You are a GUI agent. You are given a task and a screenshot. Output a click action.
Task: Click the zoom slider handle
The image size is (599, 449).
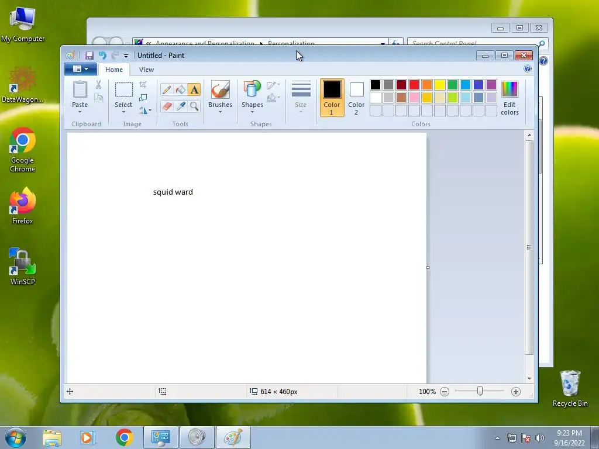pyautogui.click(x=480, y=391)
